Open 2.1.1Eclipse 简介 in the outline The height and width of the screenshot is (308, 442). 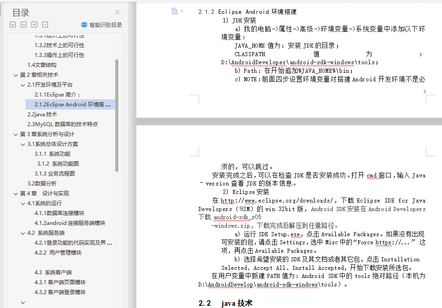click(x=57, y=95)
